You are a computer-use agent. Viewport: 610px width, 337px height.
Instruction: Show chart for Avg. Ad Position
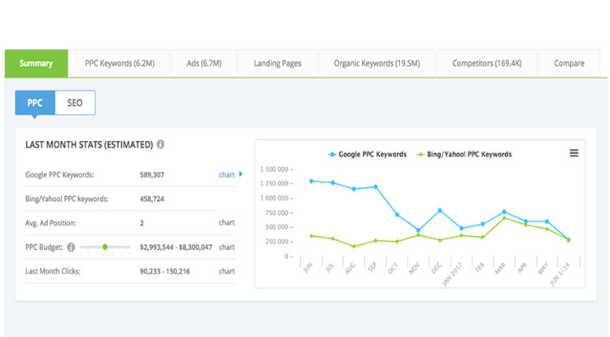226,222
